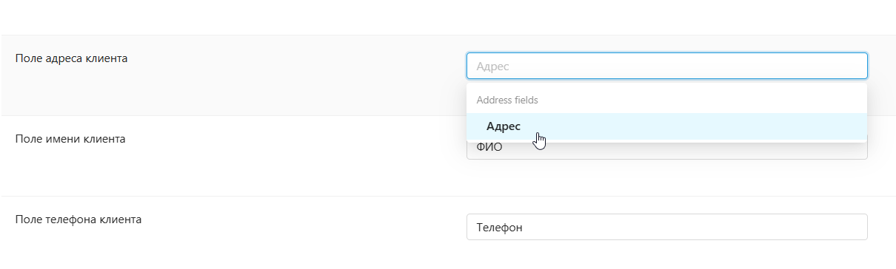896x269 pixels.
Task: Click the "Поле телефона клиента" label
Action: pyautogui.click(x=78, y=219)
